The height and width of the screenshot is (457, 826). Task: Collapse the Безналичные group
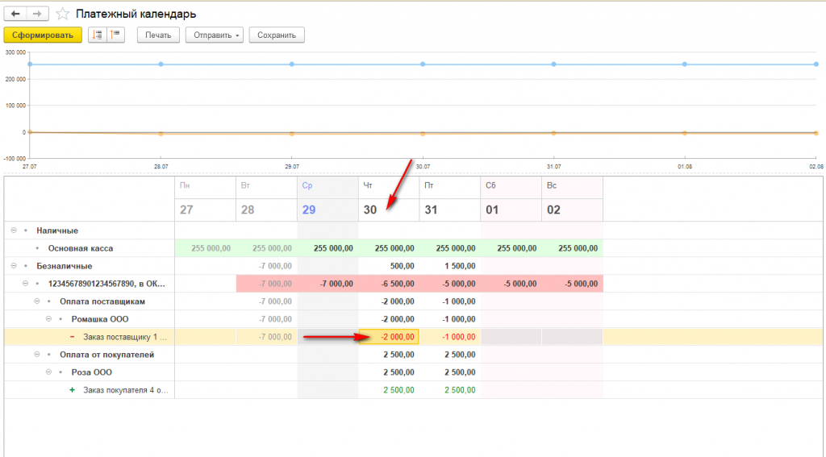coord(14,266)
